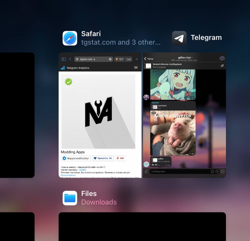Open the Files app preview card
Image resolution: width=250 pixels, height=241 pixels.
(142, 226)
